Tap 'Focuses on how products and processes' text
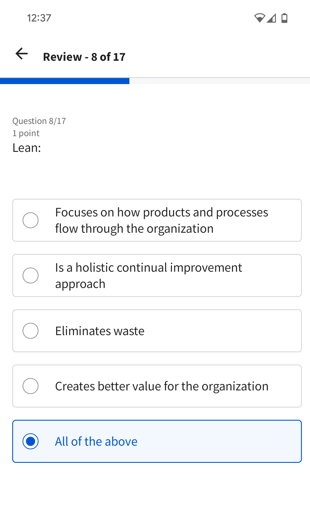Viewport: 310px width, 512px height. [161, 220]
